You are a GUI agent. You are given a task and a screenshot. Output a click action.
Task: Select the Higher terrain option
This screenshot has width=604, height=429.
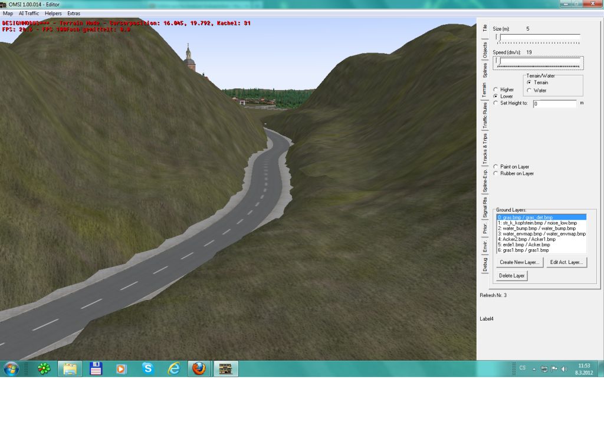pyautogui.click(x=495, y=90)
